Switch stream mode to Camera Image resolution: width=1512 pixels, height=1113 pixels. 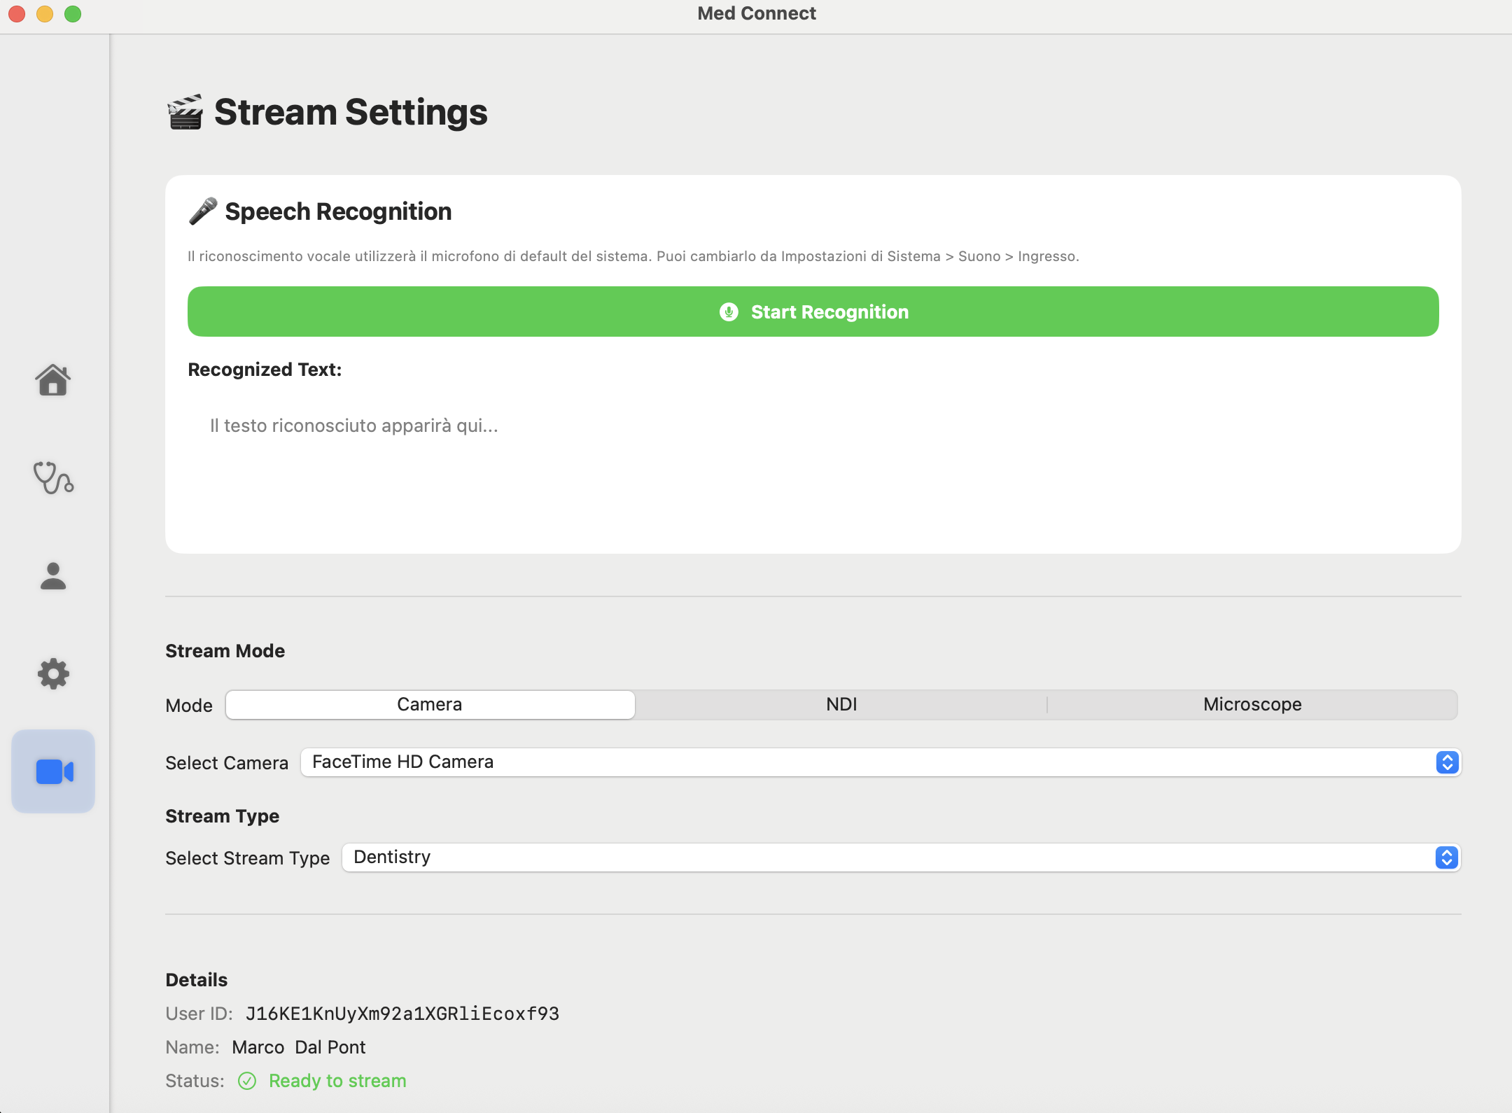(430, 704)
